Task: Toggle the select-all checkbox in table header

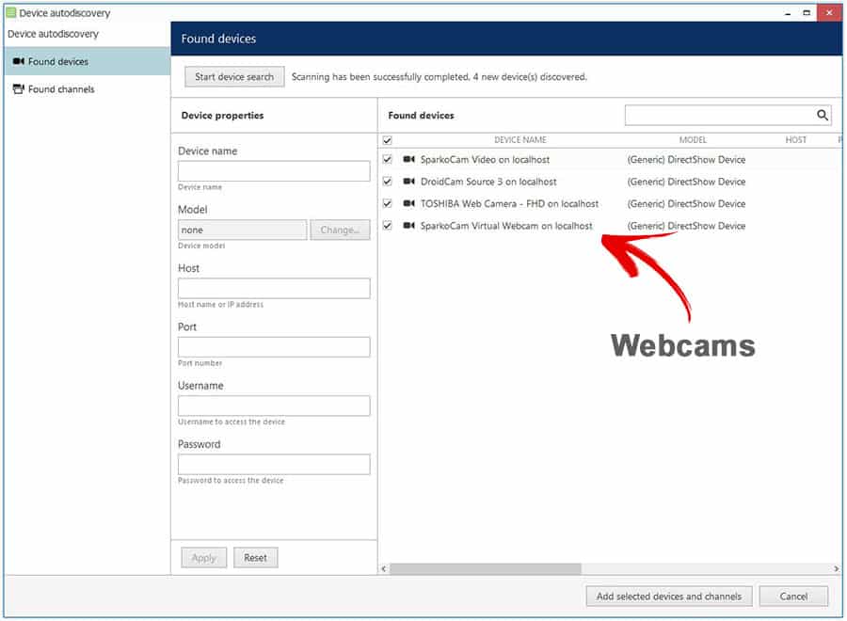Action: click(x=388, y=140)
